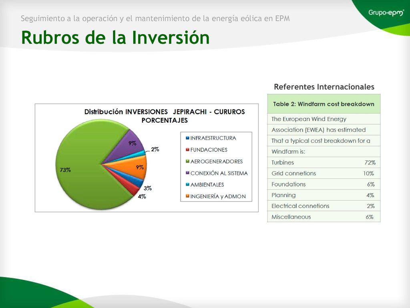Click the 'Turbines' table row label

(283, 162)
